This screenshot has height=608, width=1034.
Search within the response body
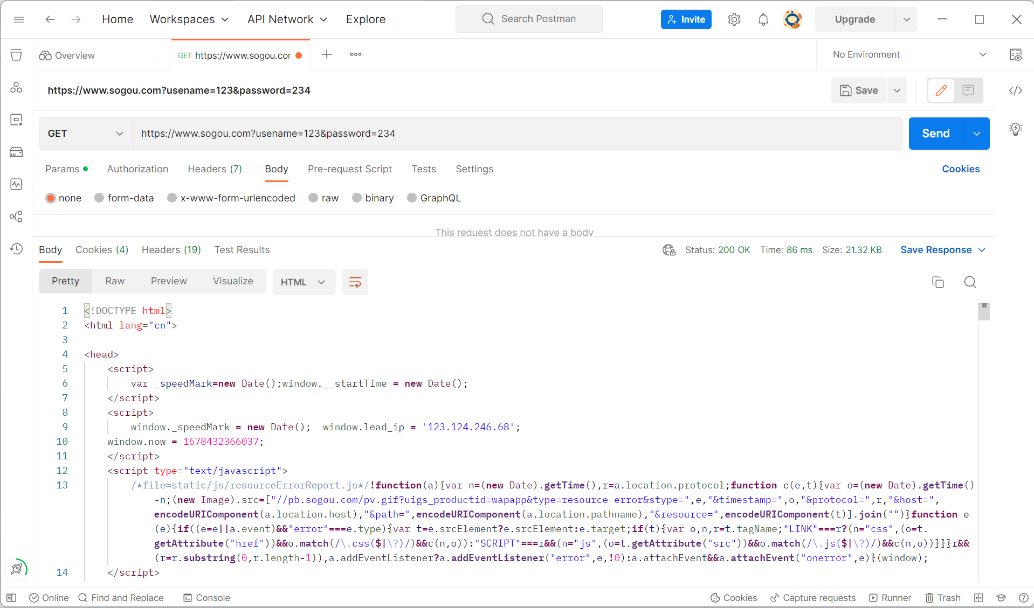(970, 282)
